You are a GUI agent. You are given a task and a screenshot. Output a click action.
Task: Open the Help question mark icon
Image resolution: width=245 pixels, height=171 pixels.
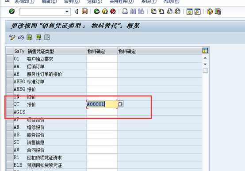coord(210,12)
